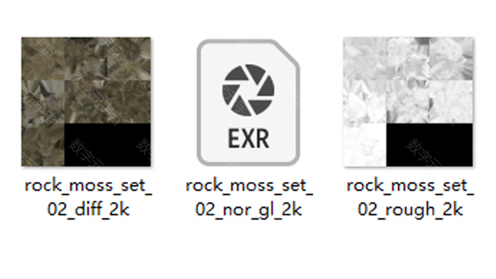The height and width of the screenshot is (279, 496).
Task: Click "rock_moss_set_" text above 02_diff_2k
Action: pyautogui.click(x=88, y=186)
